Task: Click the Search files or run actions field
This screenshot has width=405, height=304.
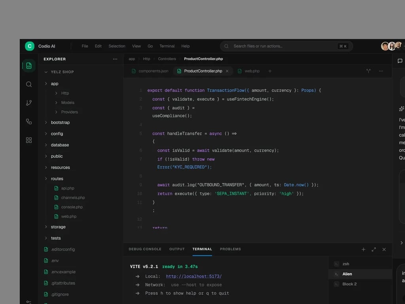Action: click(286, 46)
